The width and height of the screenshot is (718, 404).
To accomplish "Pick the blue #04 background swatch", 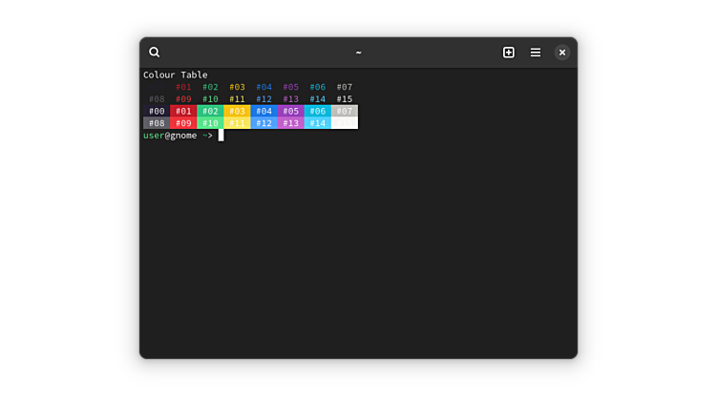I will (264, 111).
